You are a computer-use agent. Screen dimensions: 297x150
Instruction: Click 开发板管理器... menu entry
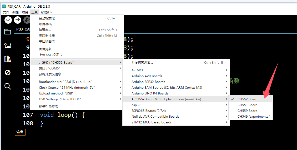pyautogui.click(x=142, y=63)
